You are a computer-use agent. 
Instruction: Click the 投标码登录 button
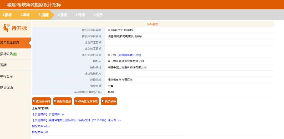[63, 101]
